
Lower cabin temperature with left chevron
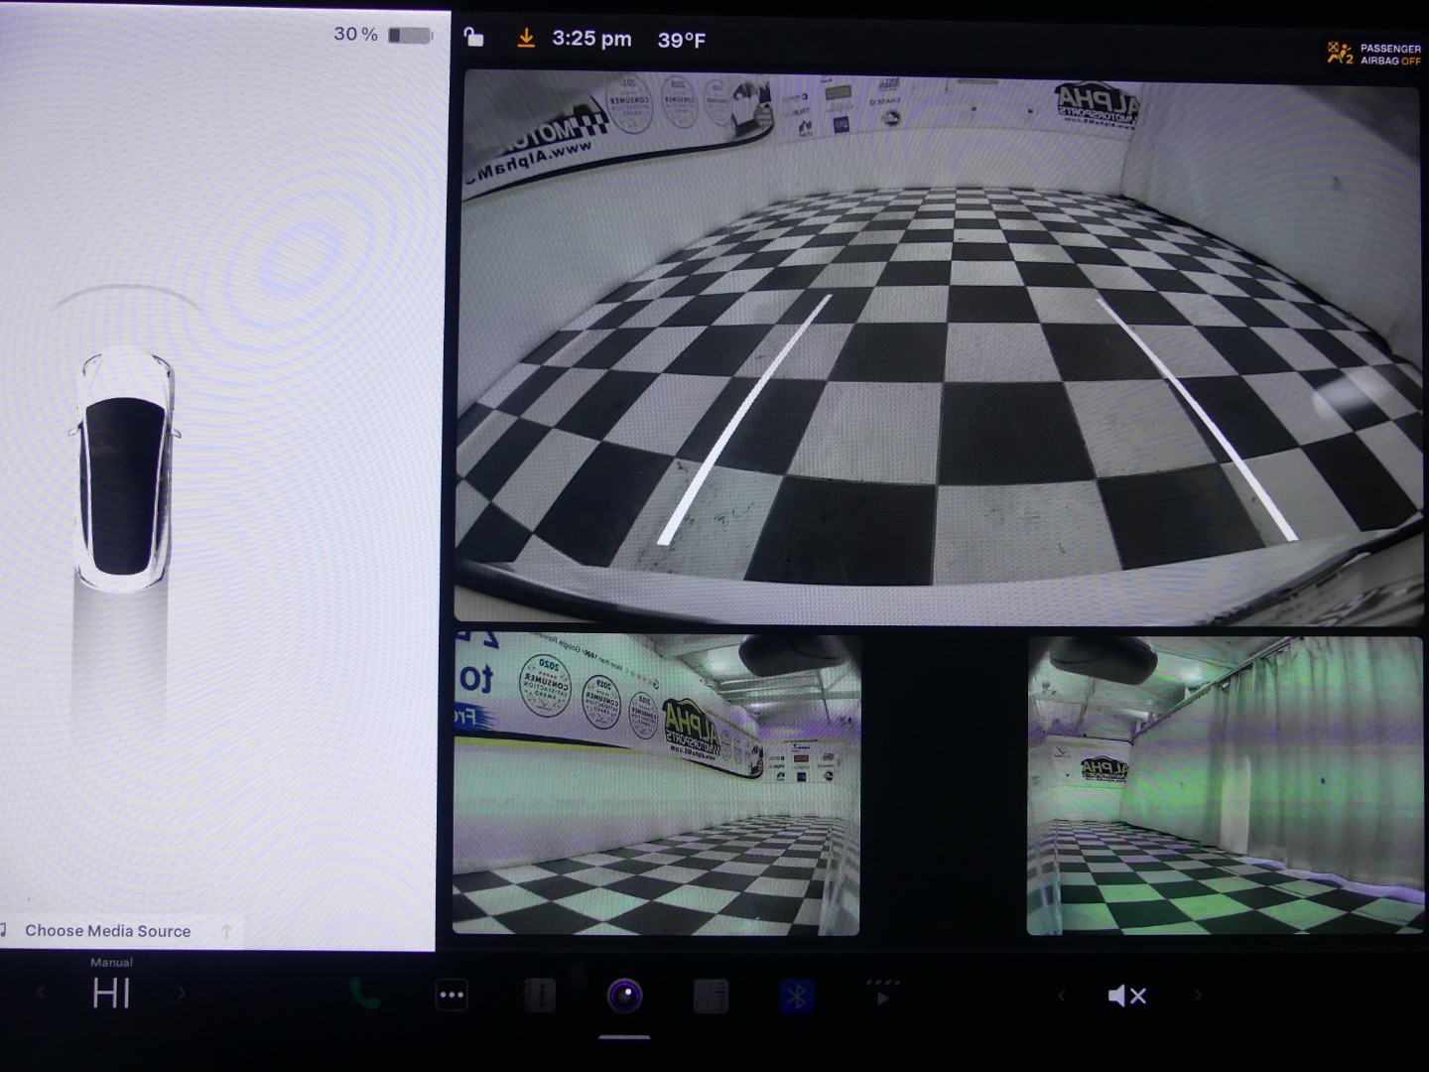pyautogui.click(x=41, y=993)
